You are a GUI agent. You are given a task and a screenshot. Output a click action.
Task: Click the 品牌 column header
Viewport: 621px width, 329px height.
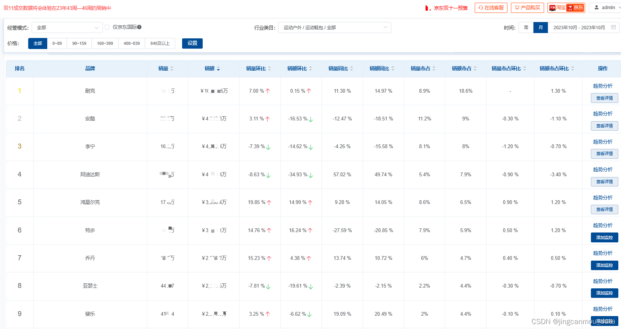point(90,68)
